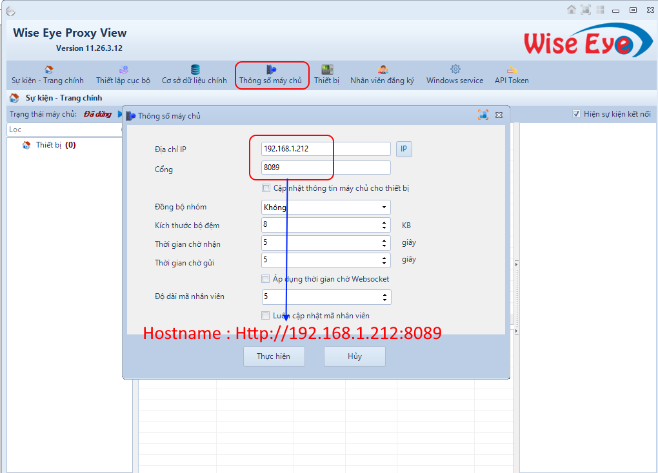Viewport: 658px width, 473px height.
Task: Click Thông số máy chủ toolbar icon
Action: (x=272, y=73)
